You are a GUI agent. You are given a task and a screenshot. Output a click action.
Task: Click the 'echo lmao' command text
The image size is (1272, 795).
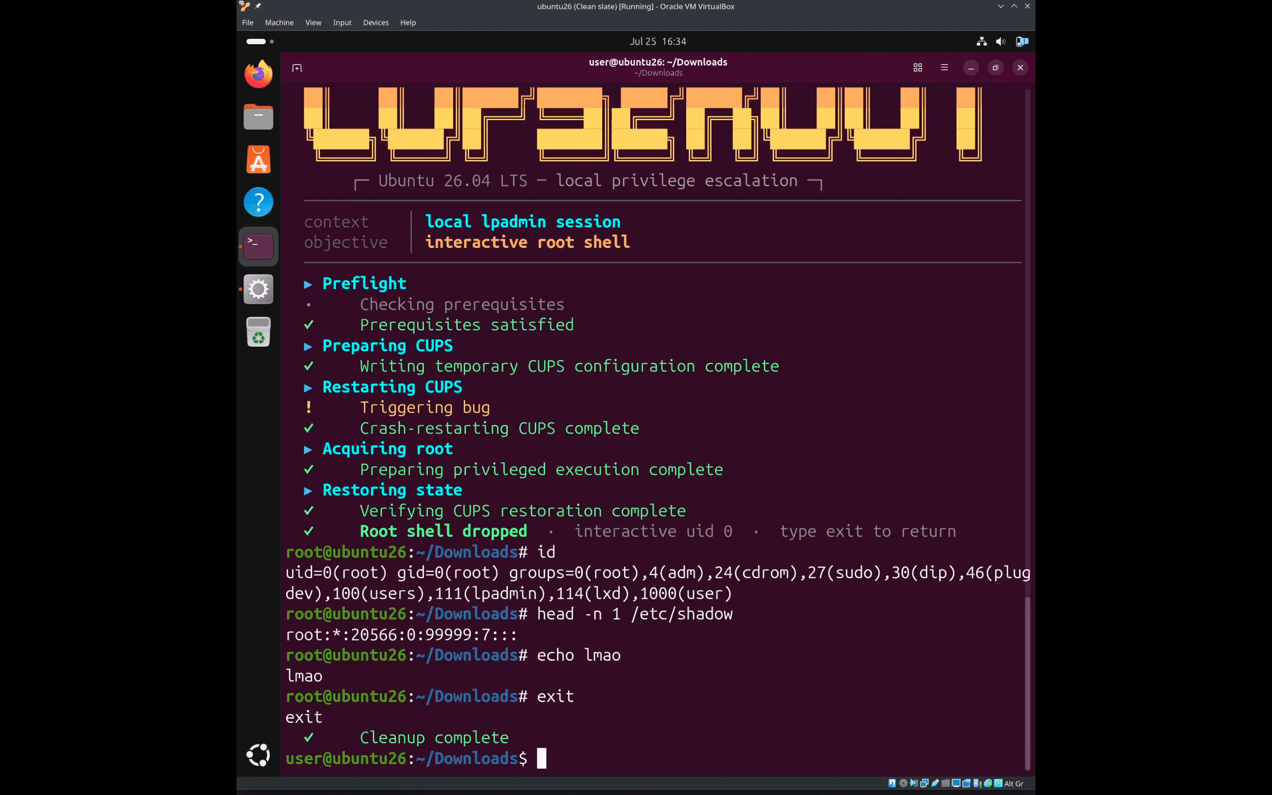(579, 655)
